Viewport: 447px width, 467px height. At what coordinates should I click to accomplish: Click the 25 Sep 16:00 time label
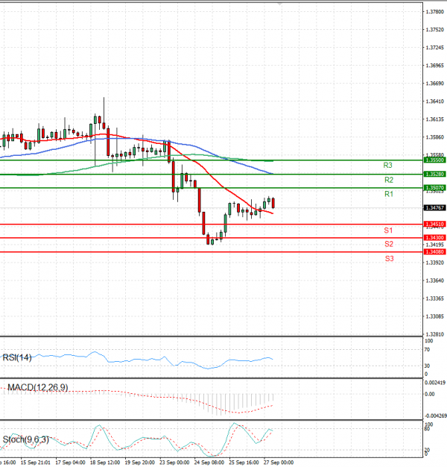pos(244,463)
